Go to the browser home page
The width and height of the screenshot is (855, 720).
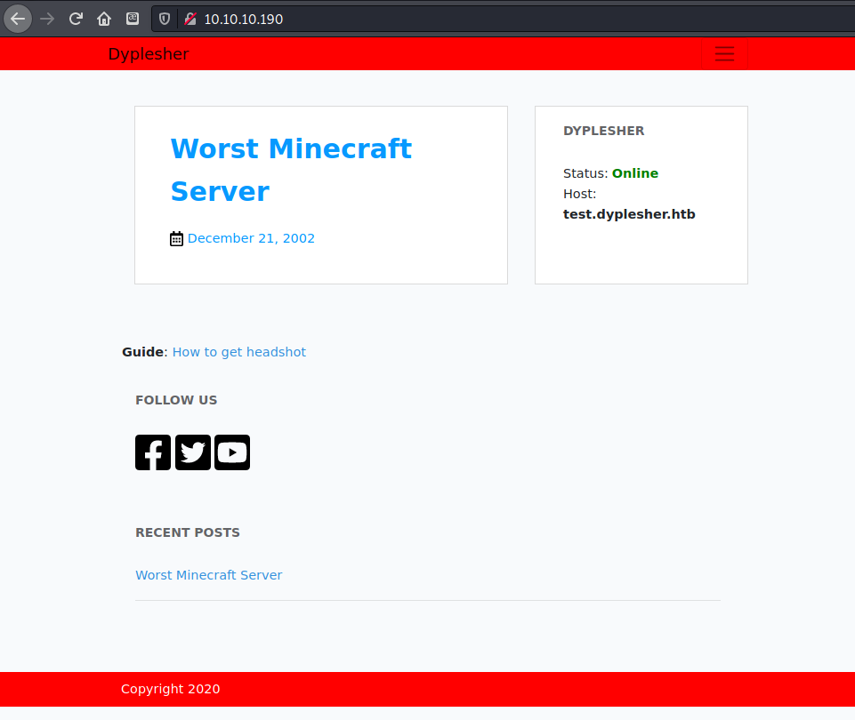point(104,19)
